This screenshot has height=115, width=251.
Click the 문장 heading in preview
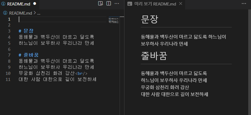150,19
